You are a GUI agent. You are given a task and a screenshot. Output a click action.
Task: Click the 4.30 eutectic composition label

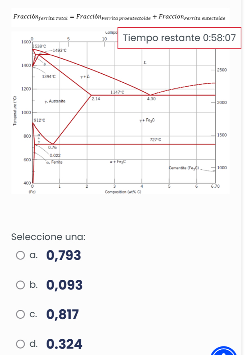point(151,98)
